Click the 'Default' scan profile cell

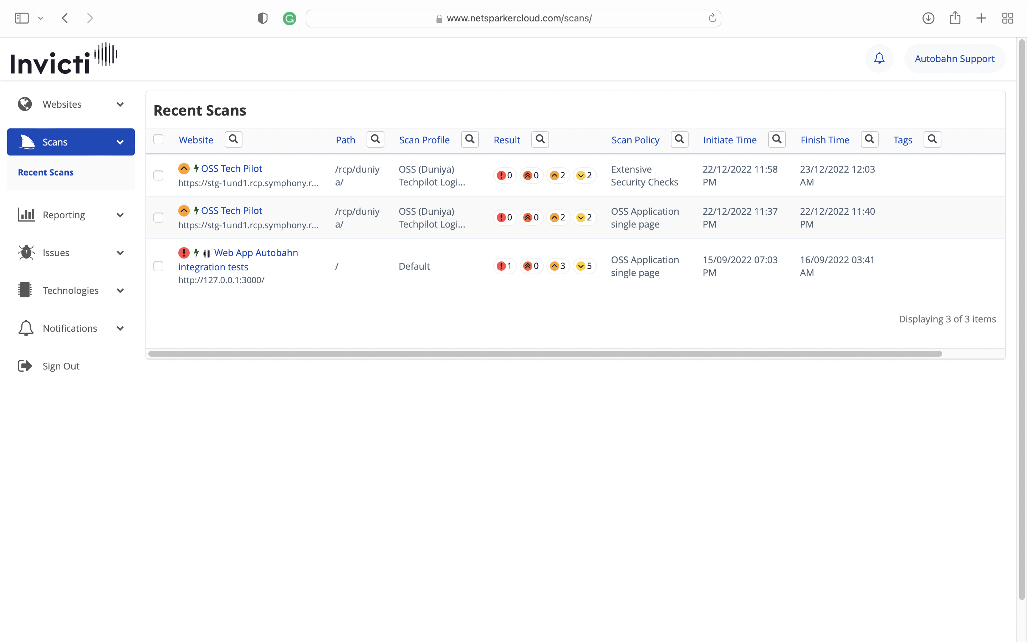coord(414,266)
